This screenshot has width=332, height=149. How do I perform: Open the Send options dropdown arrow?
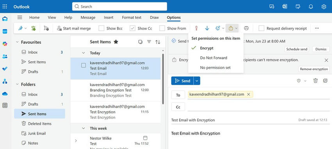tap(197, 81)
